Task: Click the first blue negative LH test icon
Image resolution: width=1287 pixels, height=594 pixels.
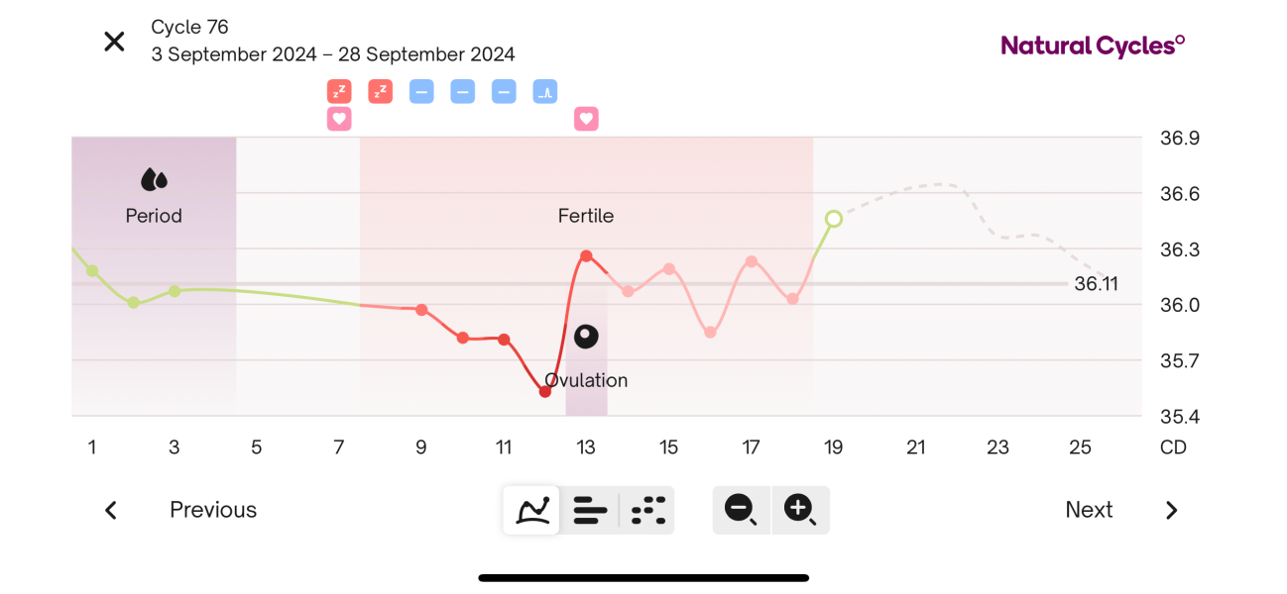Action: coord(421,91)
